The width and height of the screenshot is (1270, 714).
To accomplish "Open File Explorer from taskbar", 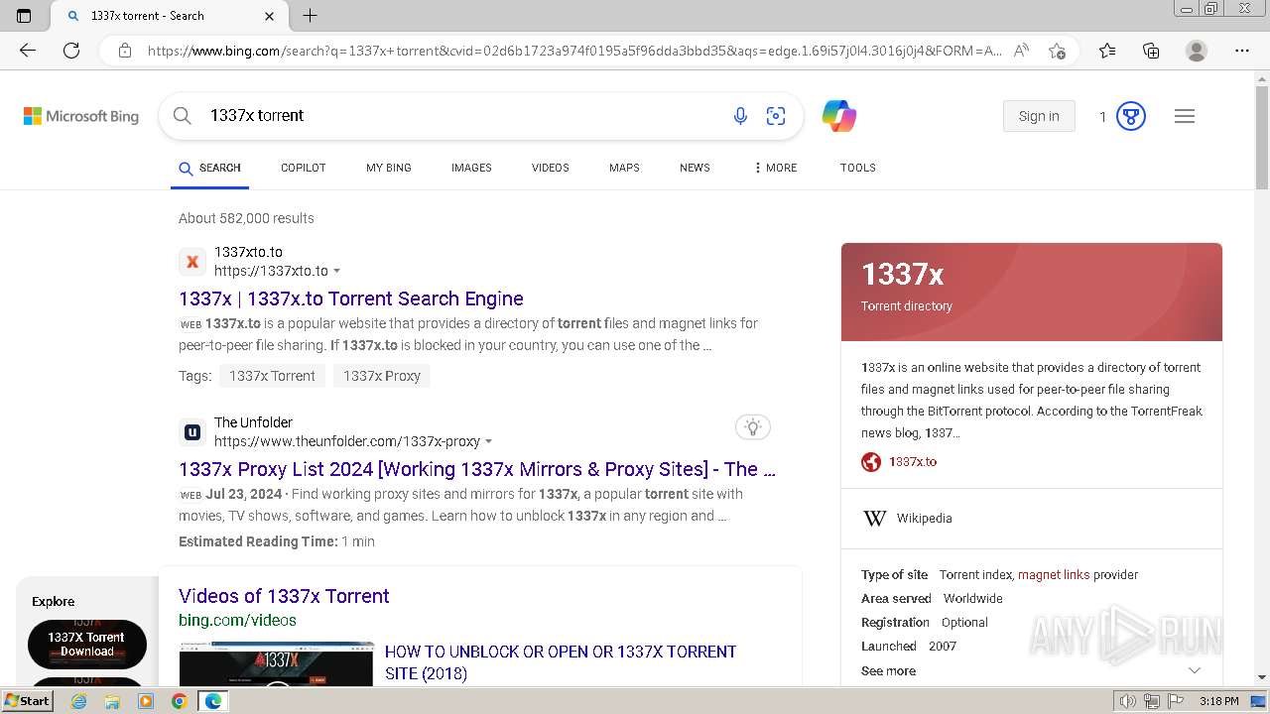I will click(x=112, y=701).
